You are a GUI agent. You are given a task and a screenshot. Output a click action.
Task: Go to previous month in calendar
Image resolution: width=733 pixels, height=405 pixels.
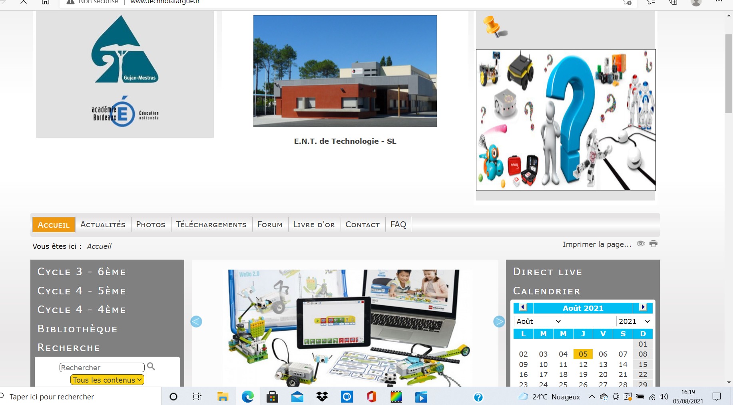pyautogui.click(x=523, y=307)
